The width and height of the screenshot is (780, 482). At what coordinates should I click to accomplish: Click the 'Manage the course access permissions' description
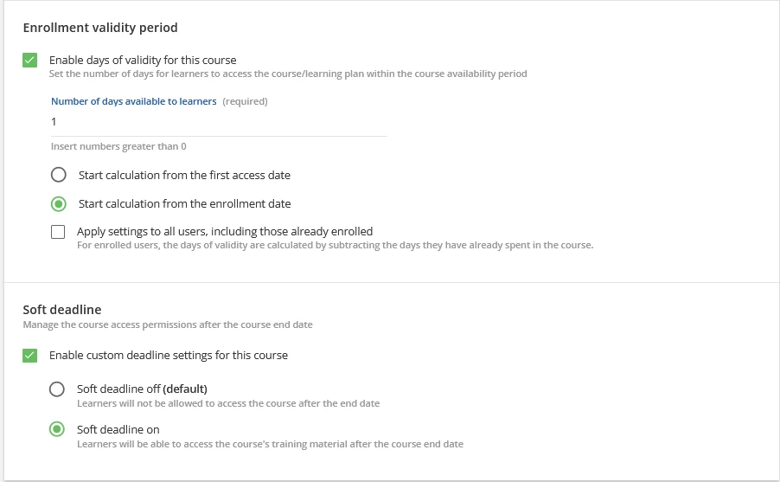(x=167, y=325)
